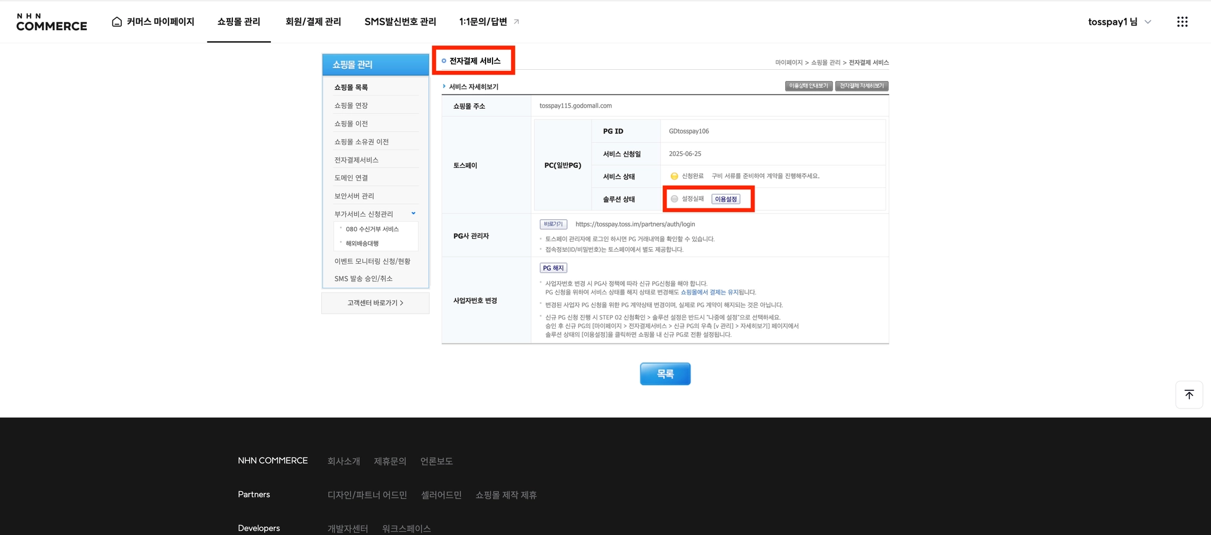Viewport: 1211px width, 535px height.
Task: Click the 고객센터 바로가기 button
Action: click(x=375, y=303)
